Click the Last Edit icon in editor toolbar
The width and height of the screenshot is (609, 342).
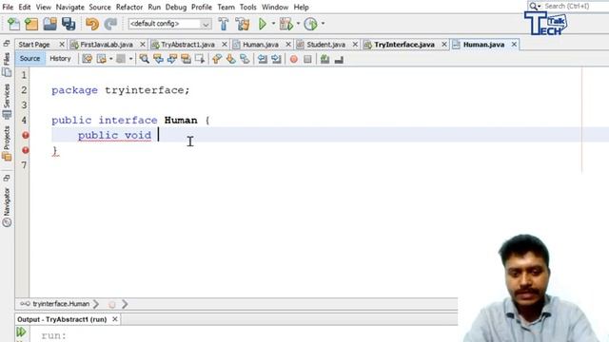click(x=87, y=59)
